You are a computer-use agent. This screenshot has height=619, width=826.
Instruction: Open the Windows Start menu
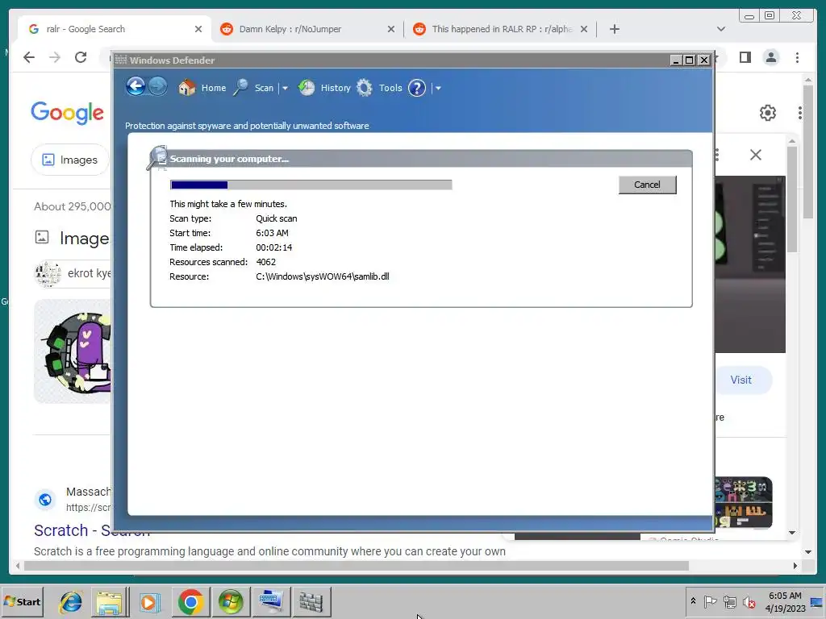tap(22, 601)
